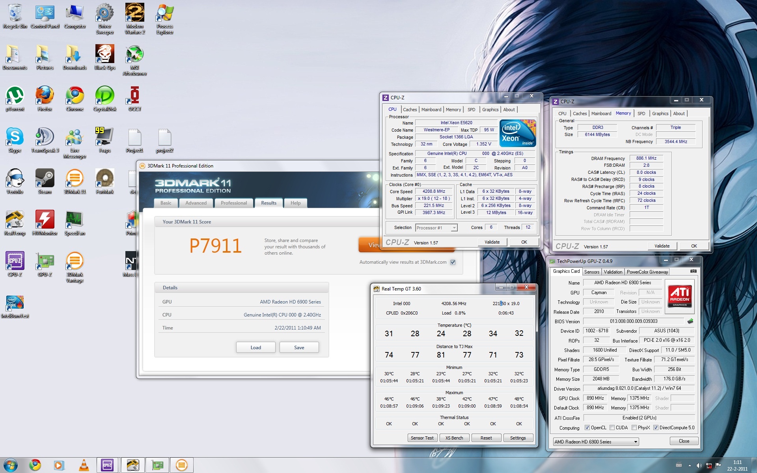Click the Windows Start orb

[10, 465]
